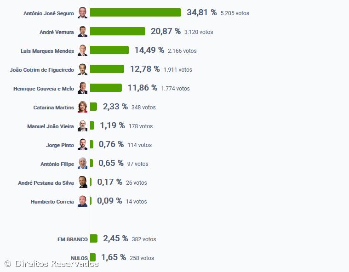Select Henrique Gouveia e Melo's portrait
The width and height of the screenshot is (349, 272).
click(82, 88)
